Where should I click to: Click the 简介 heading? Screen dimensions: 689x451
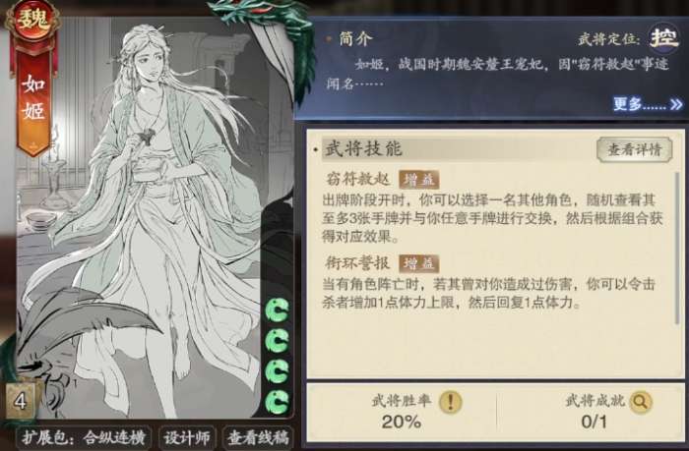(x=355, y=38)
